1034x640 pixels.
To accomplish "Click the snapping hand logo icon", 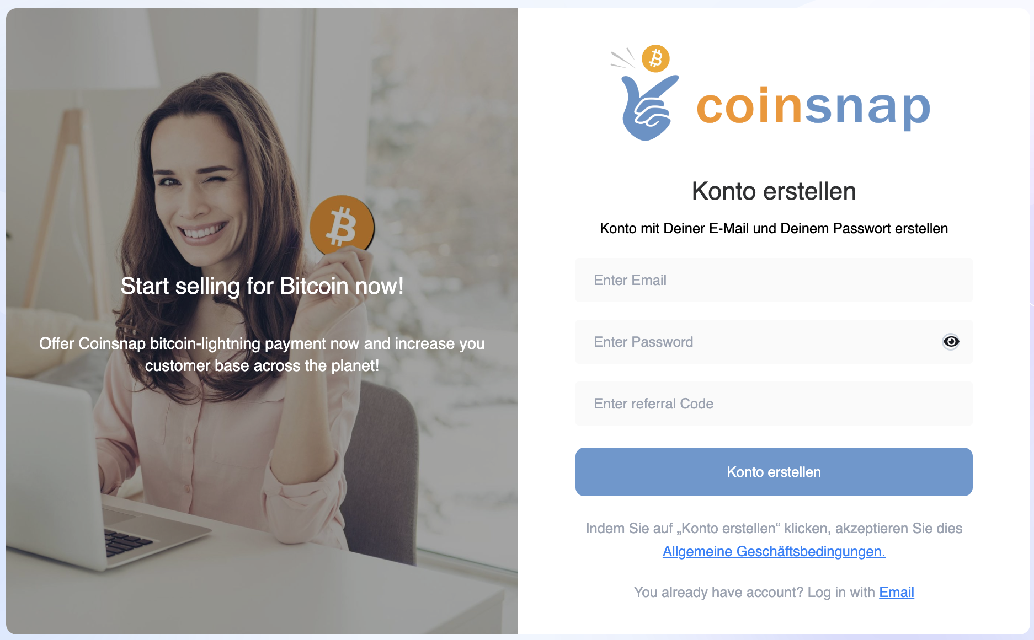I will point(649,107).
